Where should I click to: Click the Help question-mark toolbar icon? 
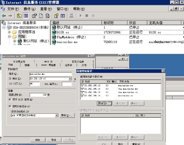click(56, 16)
